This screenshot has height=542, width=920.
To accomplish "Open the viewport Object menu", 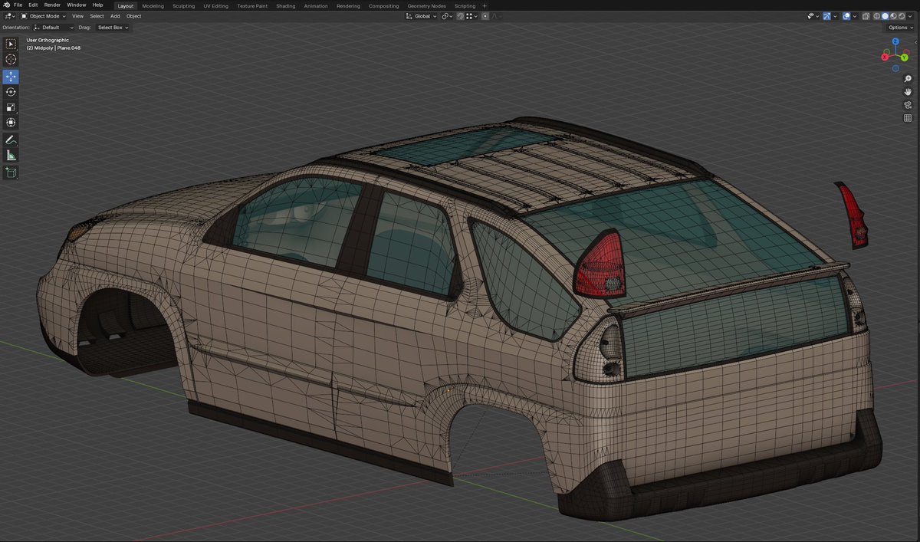I will (x=133, y=16).
